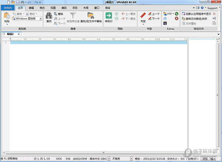Click the green circled back arrow in navigation
The width and height of the screenshot is (222, 162).
pyautogui.click(x=117, y=14)
